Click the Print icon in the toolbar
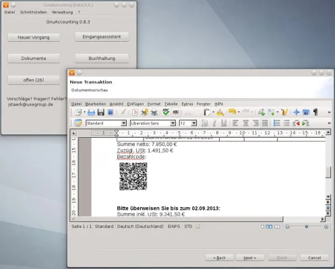This screenshot has width=335, height=269. point(91,112)
